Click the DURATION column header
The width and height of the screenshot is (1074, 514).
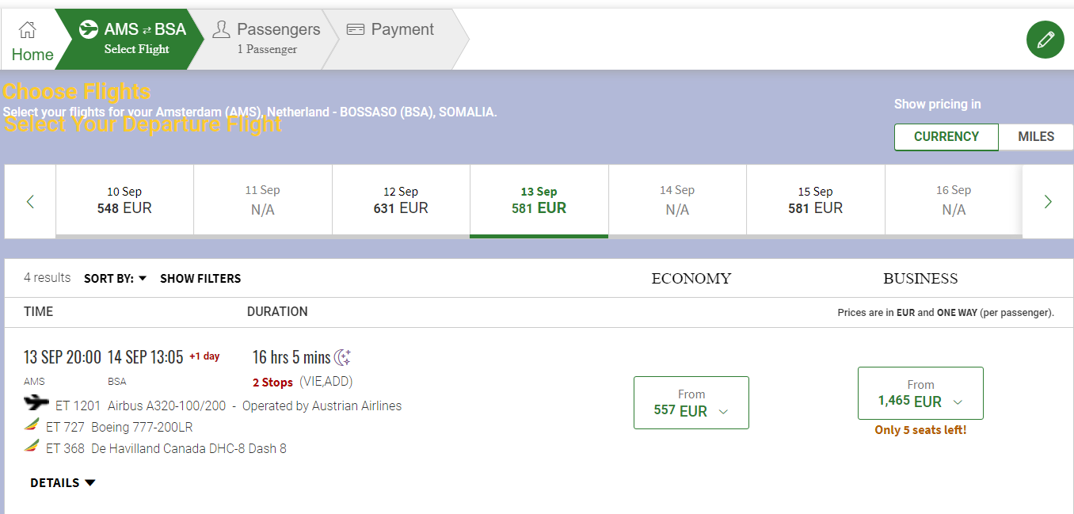coord(277,311)
